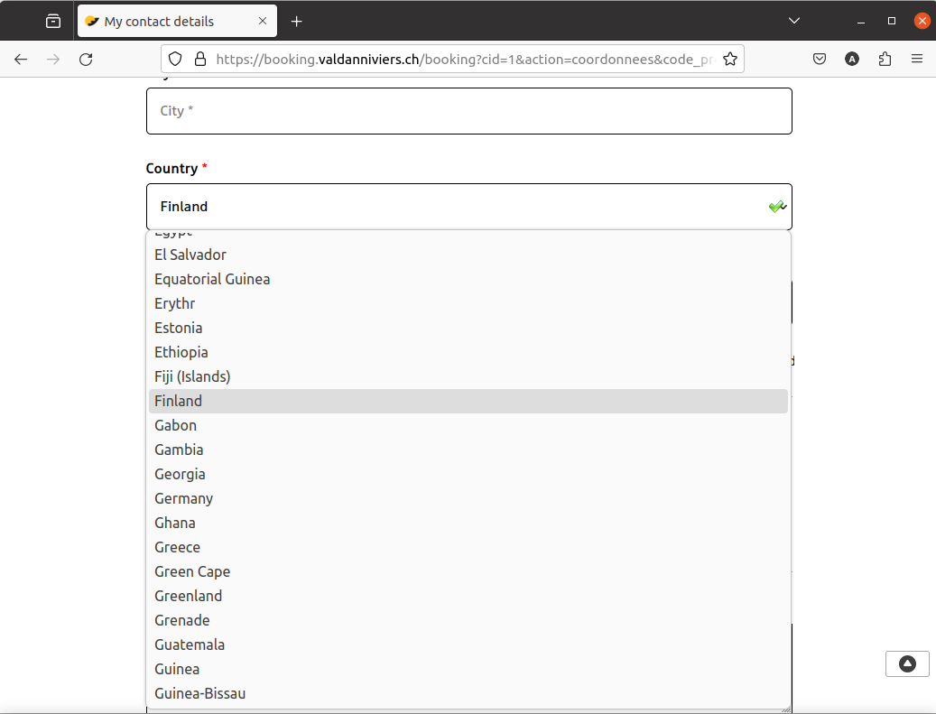Select Guatemala in the country list

point(190,644)
